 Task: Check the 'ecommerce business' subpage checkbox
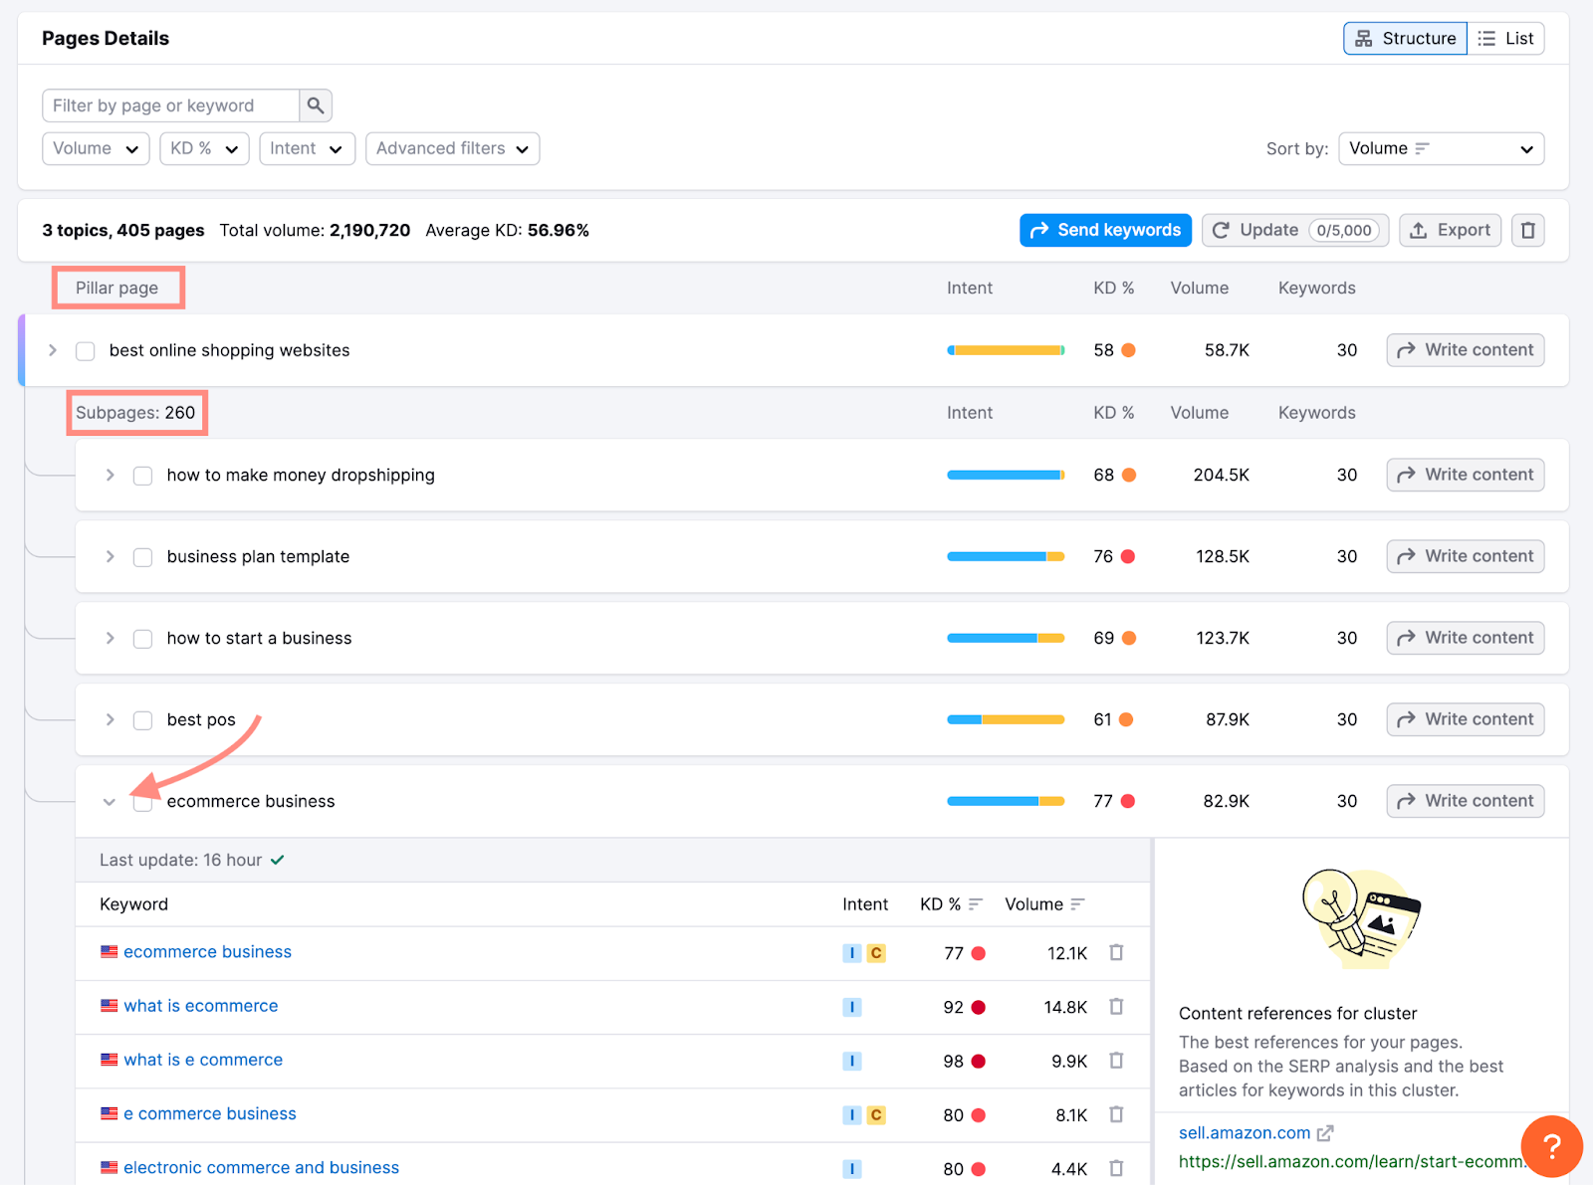[142, 801]
